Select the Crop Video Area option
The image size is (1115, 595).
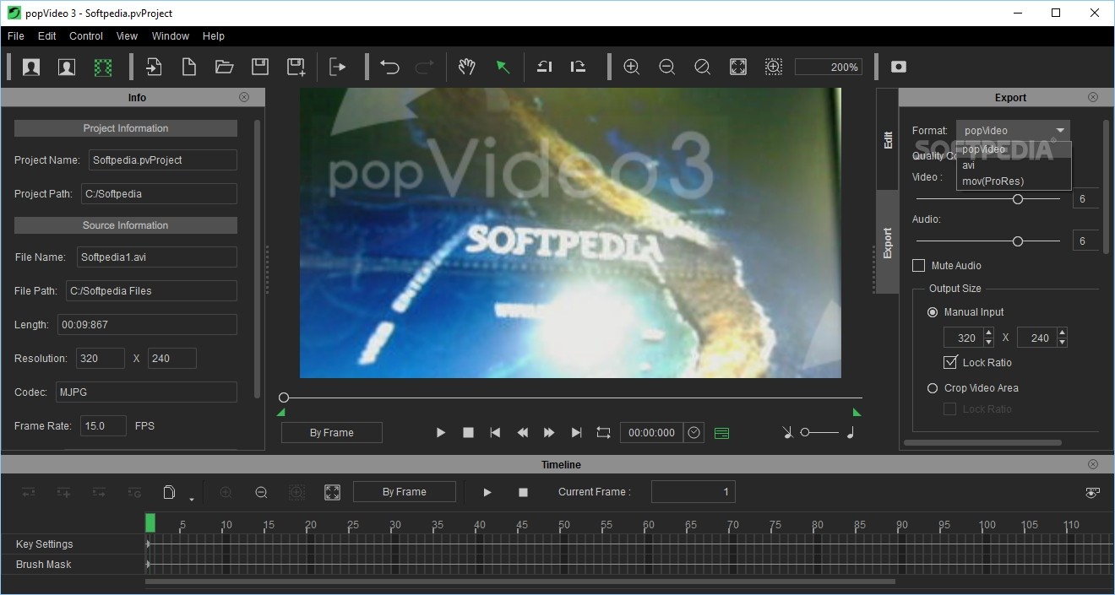point(933,388)
